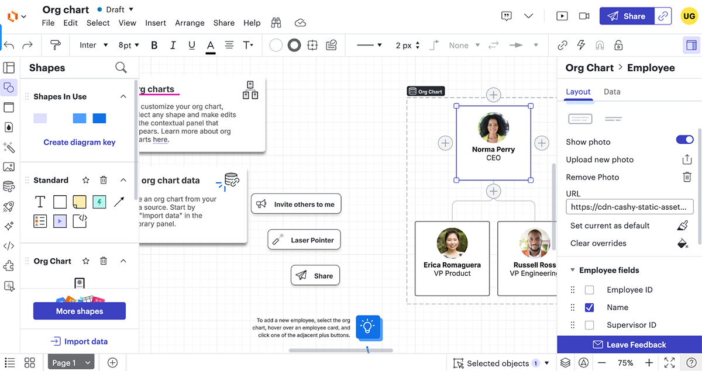Click the More shapes button

pos(80,311)
